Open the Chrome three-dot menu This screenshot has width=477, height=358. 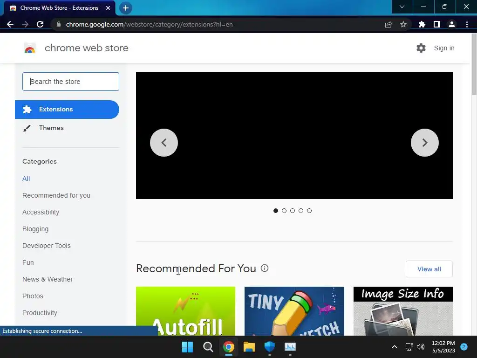click(x=467, y=24)
